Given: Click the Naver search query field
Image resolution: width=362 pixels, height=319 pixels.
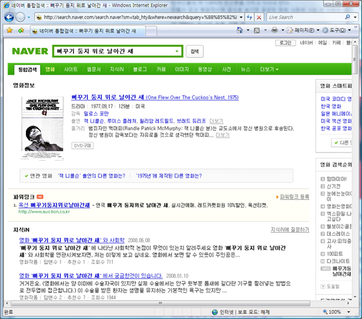Looking at the screenshot, I should click(x=114, y=51).
